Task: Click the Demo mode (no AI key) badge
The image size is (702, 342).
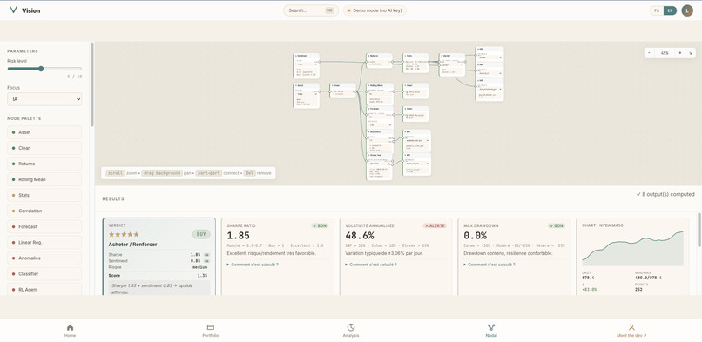Action: [x=375, y=10]
